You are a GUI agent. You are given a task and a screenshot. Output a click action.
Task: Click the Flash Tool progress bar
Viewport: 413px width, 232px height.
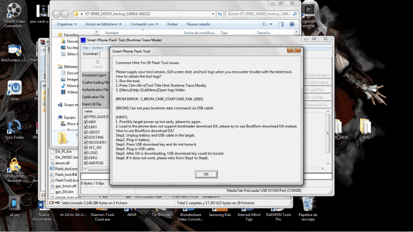tap(206, 176)
